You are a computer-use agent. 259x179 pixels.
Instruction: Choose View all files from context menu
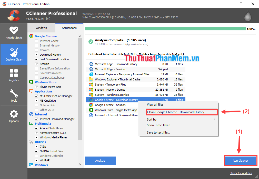178,105
